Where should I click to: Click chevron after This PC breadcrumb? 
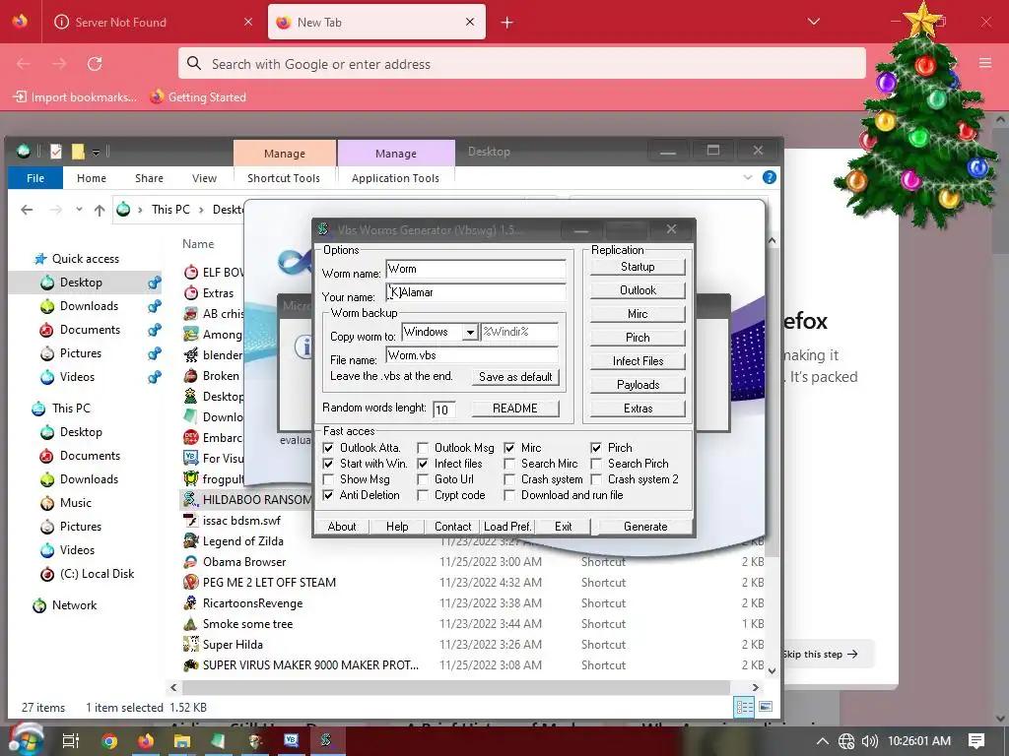[201, 210]
